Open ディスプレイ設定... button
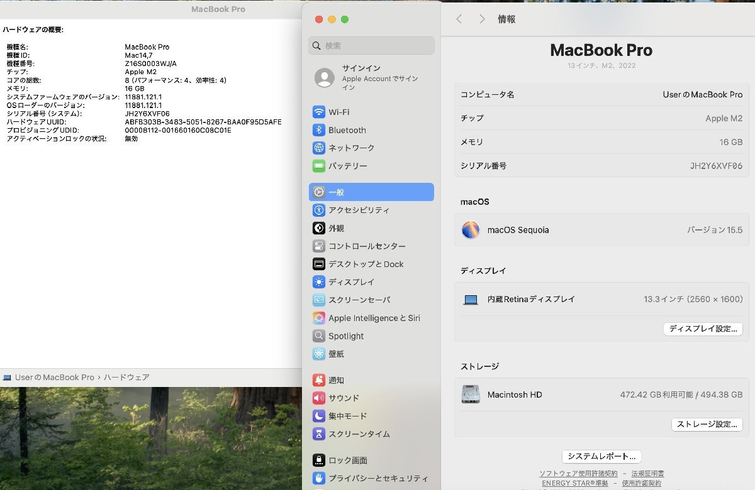755x490 pixels. (x=703, y=329)
